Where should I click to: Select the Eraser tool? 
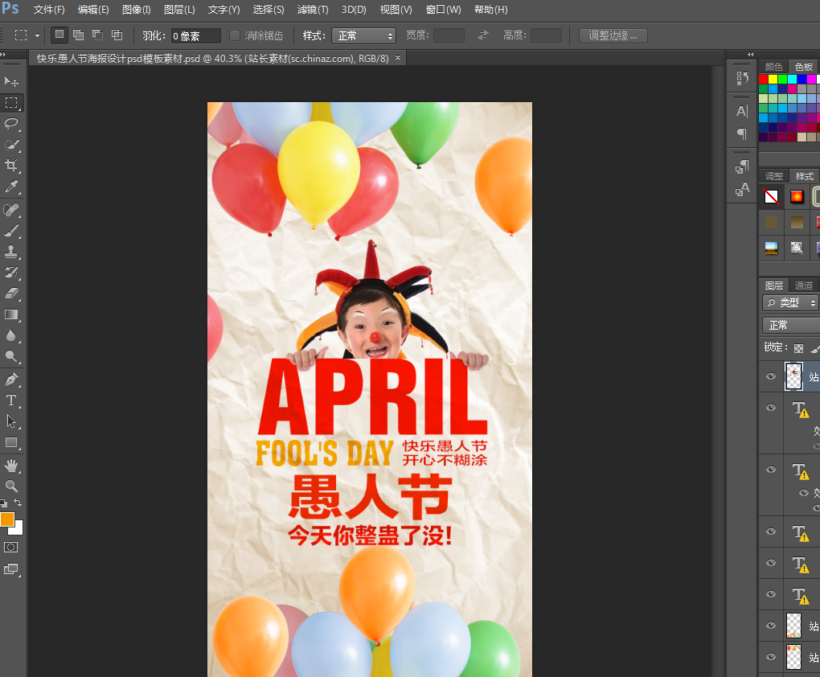pos(11,293)
